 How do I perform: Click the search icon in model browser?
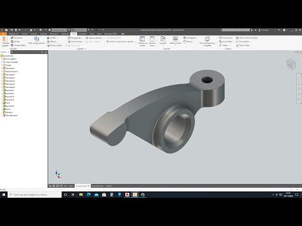click(42, 52)
